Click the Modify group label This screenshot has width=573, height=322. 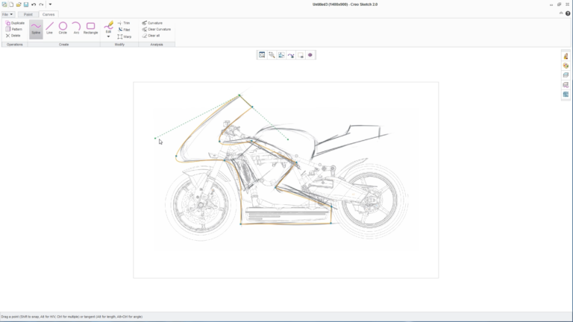[119, 45]
